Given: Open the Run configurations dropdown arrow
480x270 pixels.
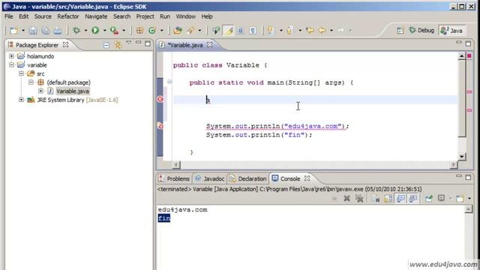Looking at the screenshot, I should (104, 31).
